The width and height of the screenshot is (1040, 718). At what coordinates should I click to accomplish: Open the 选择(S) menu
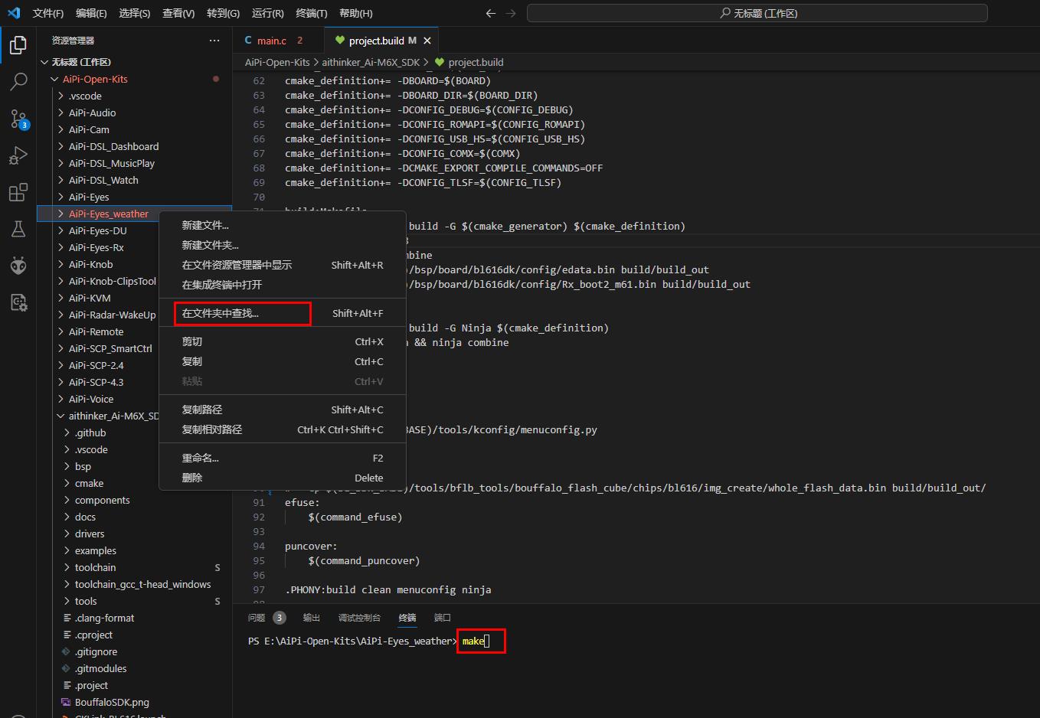click(x=135, y=13)
